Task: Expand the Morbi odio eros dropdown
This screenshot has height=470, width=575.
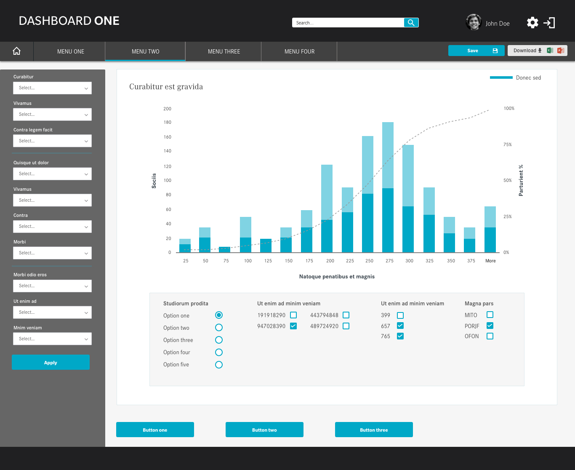Action: 52,286
